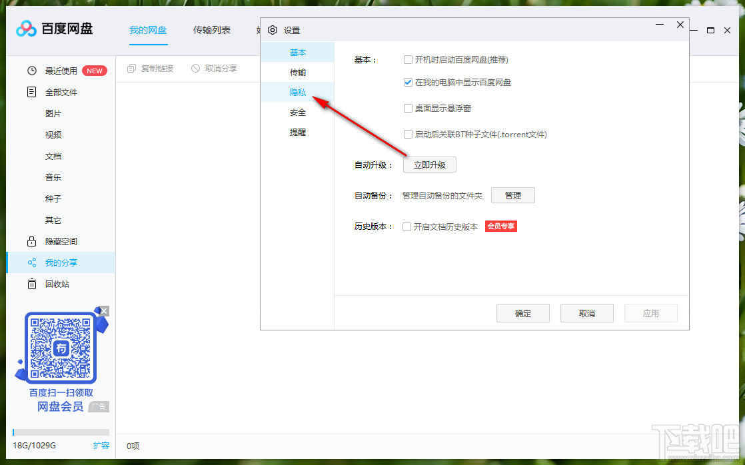Click the storage usage progress bar

pyautogui.click(x=61, y=432)
